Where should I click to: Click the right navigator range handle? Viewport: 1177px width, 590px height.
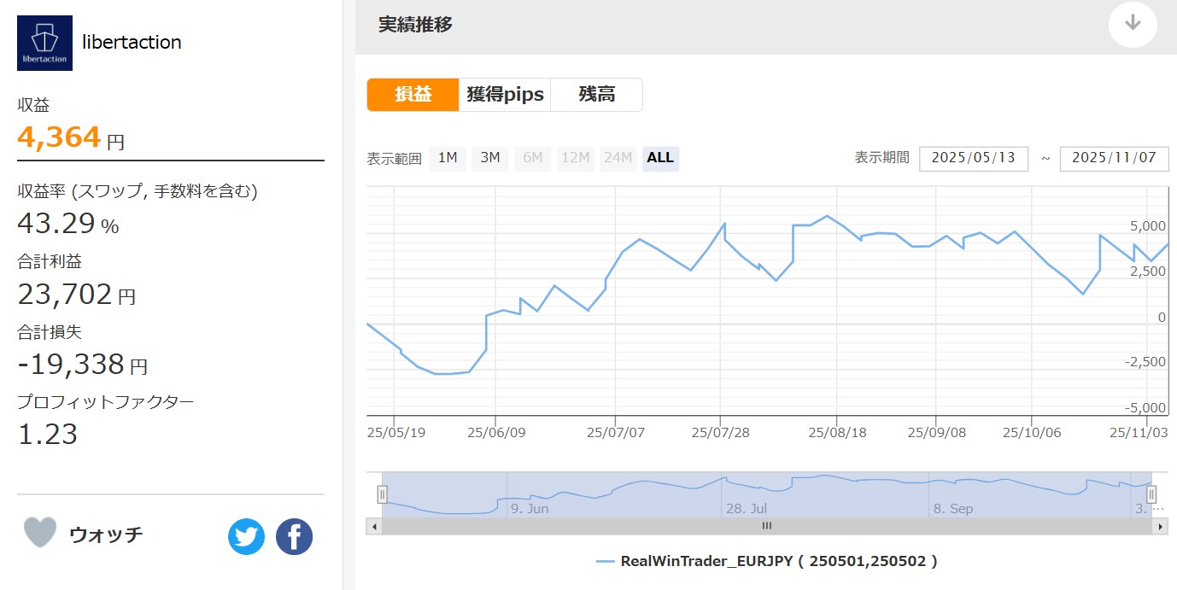1151,494
